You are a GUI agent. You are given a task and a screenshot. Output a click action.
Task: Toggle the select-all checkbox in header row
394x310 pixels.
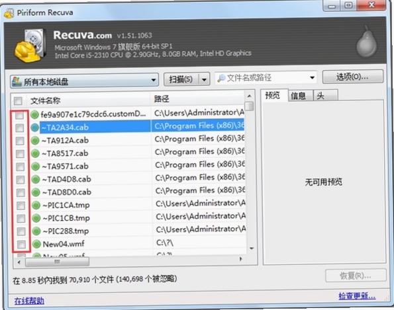pos(18,101)
